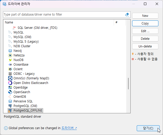Image resolution: width=163 pixels, height=135 pixels.
Task: Click the filter eraser clear icon
Action: [x=127, y=15]
